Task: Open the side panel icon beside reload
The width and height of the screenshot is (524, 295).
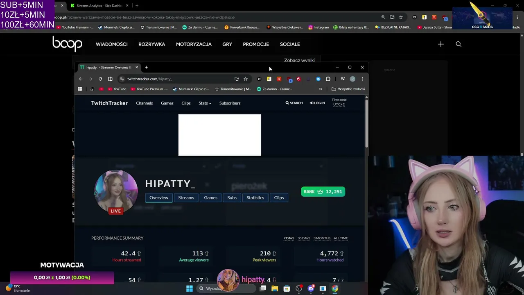Action: pos(110,79)
